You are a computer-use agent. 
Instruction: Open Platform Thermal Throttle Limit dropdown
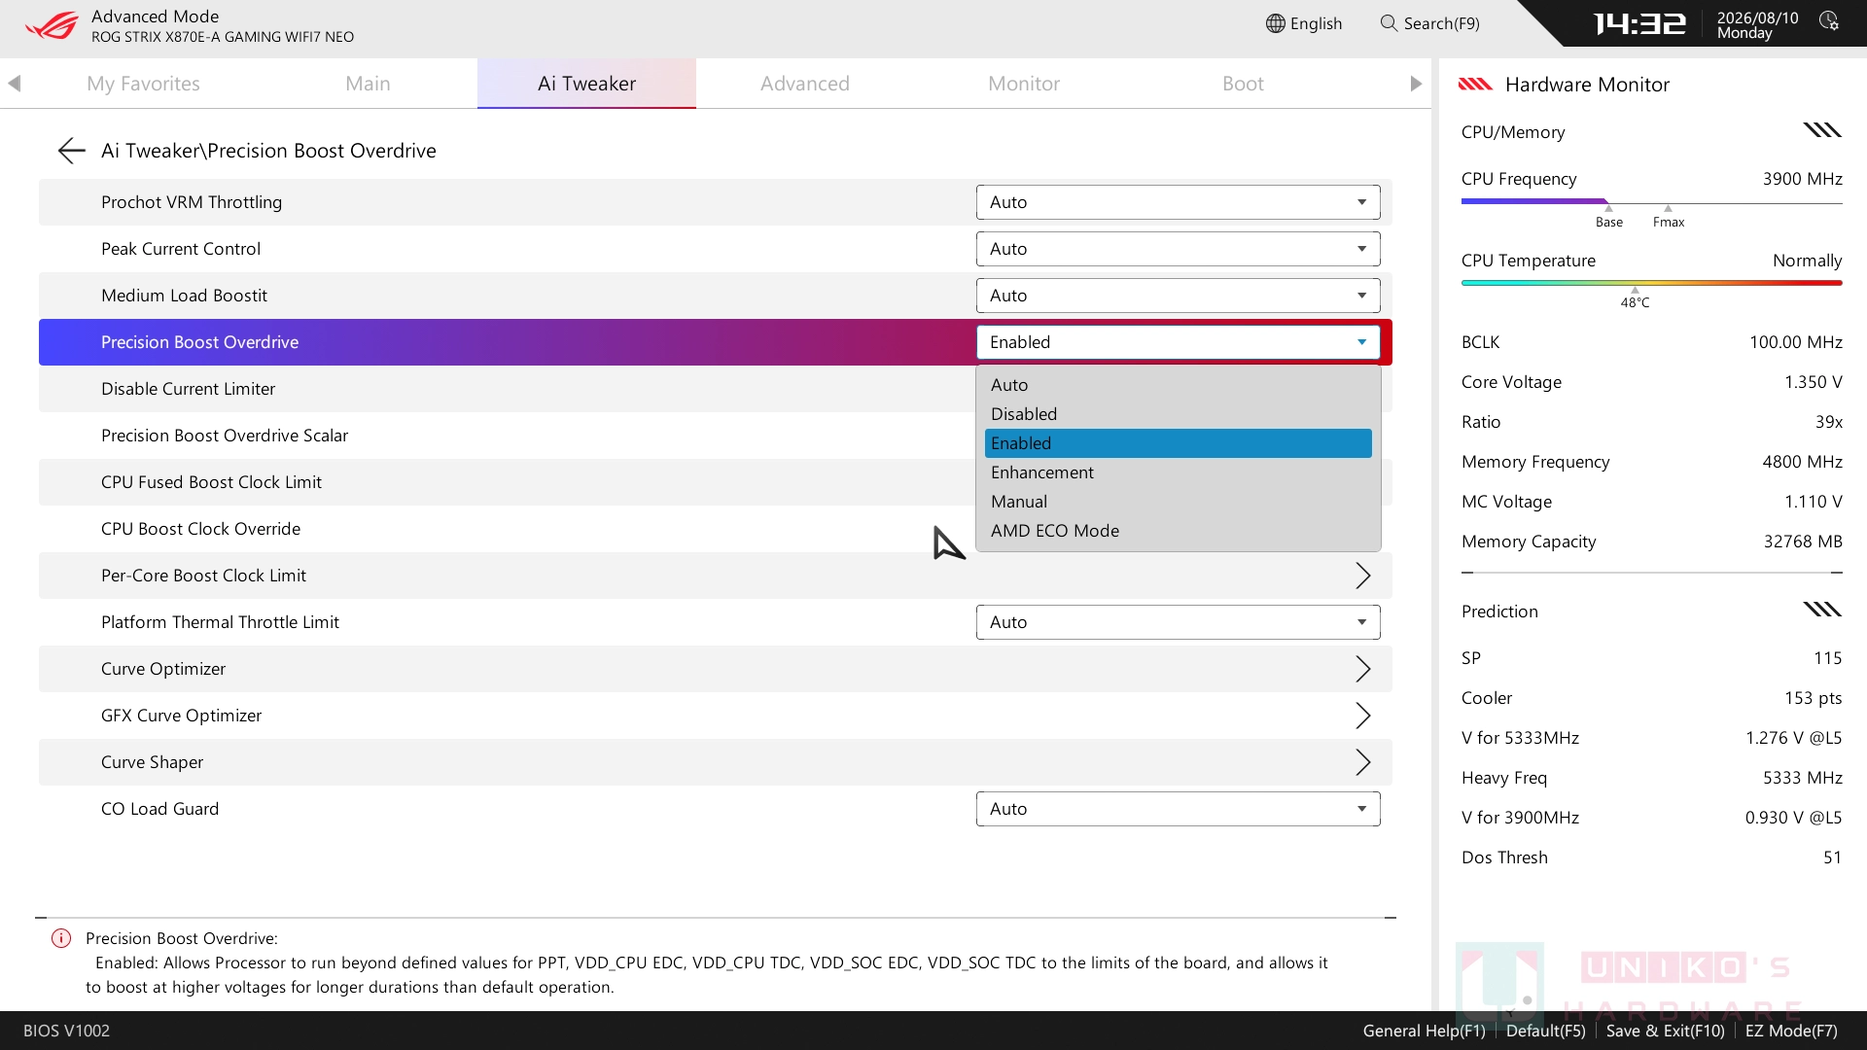tap(1178, 622)
